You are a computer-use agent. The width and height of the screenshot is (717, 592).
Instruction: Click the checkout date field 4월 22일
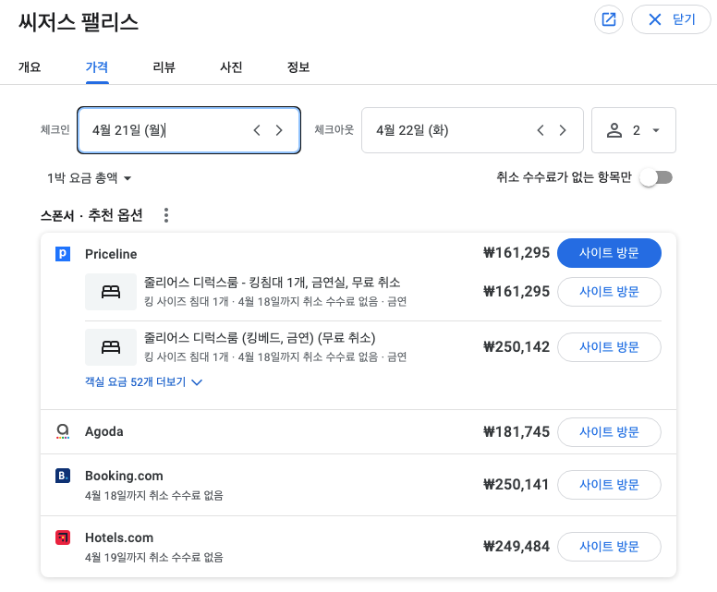[472, 130]
